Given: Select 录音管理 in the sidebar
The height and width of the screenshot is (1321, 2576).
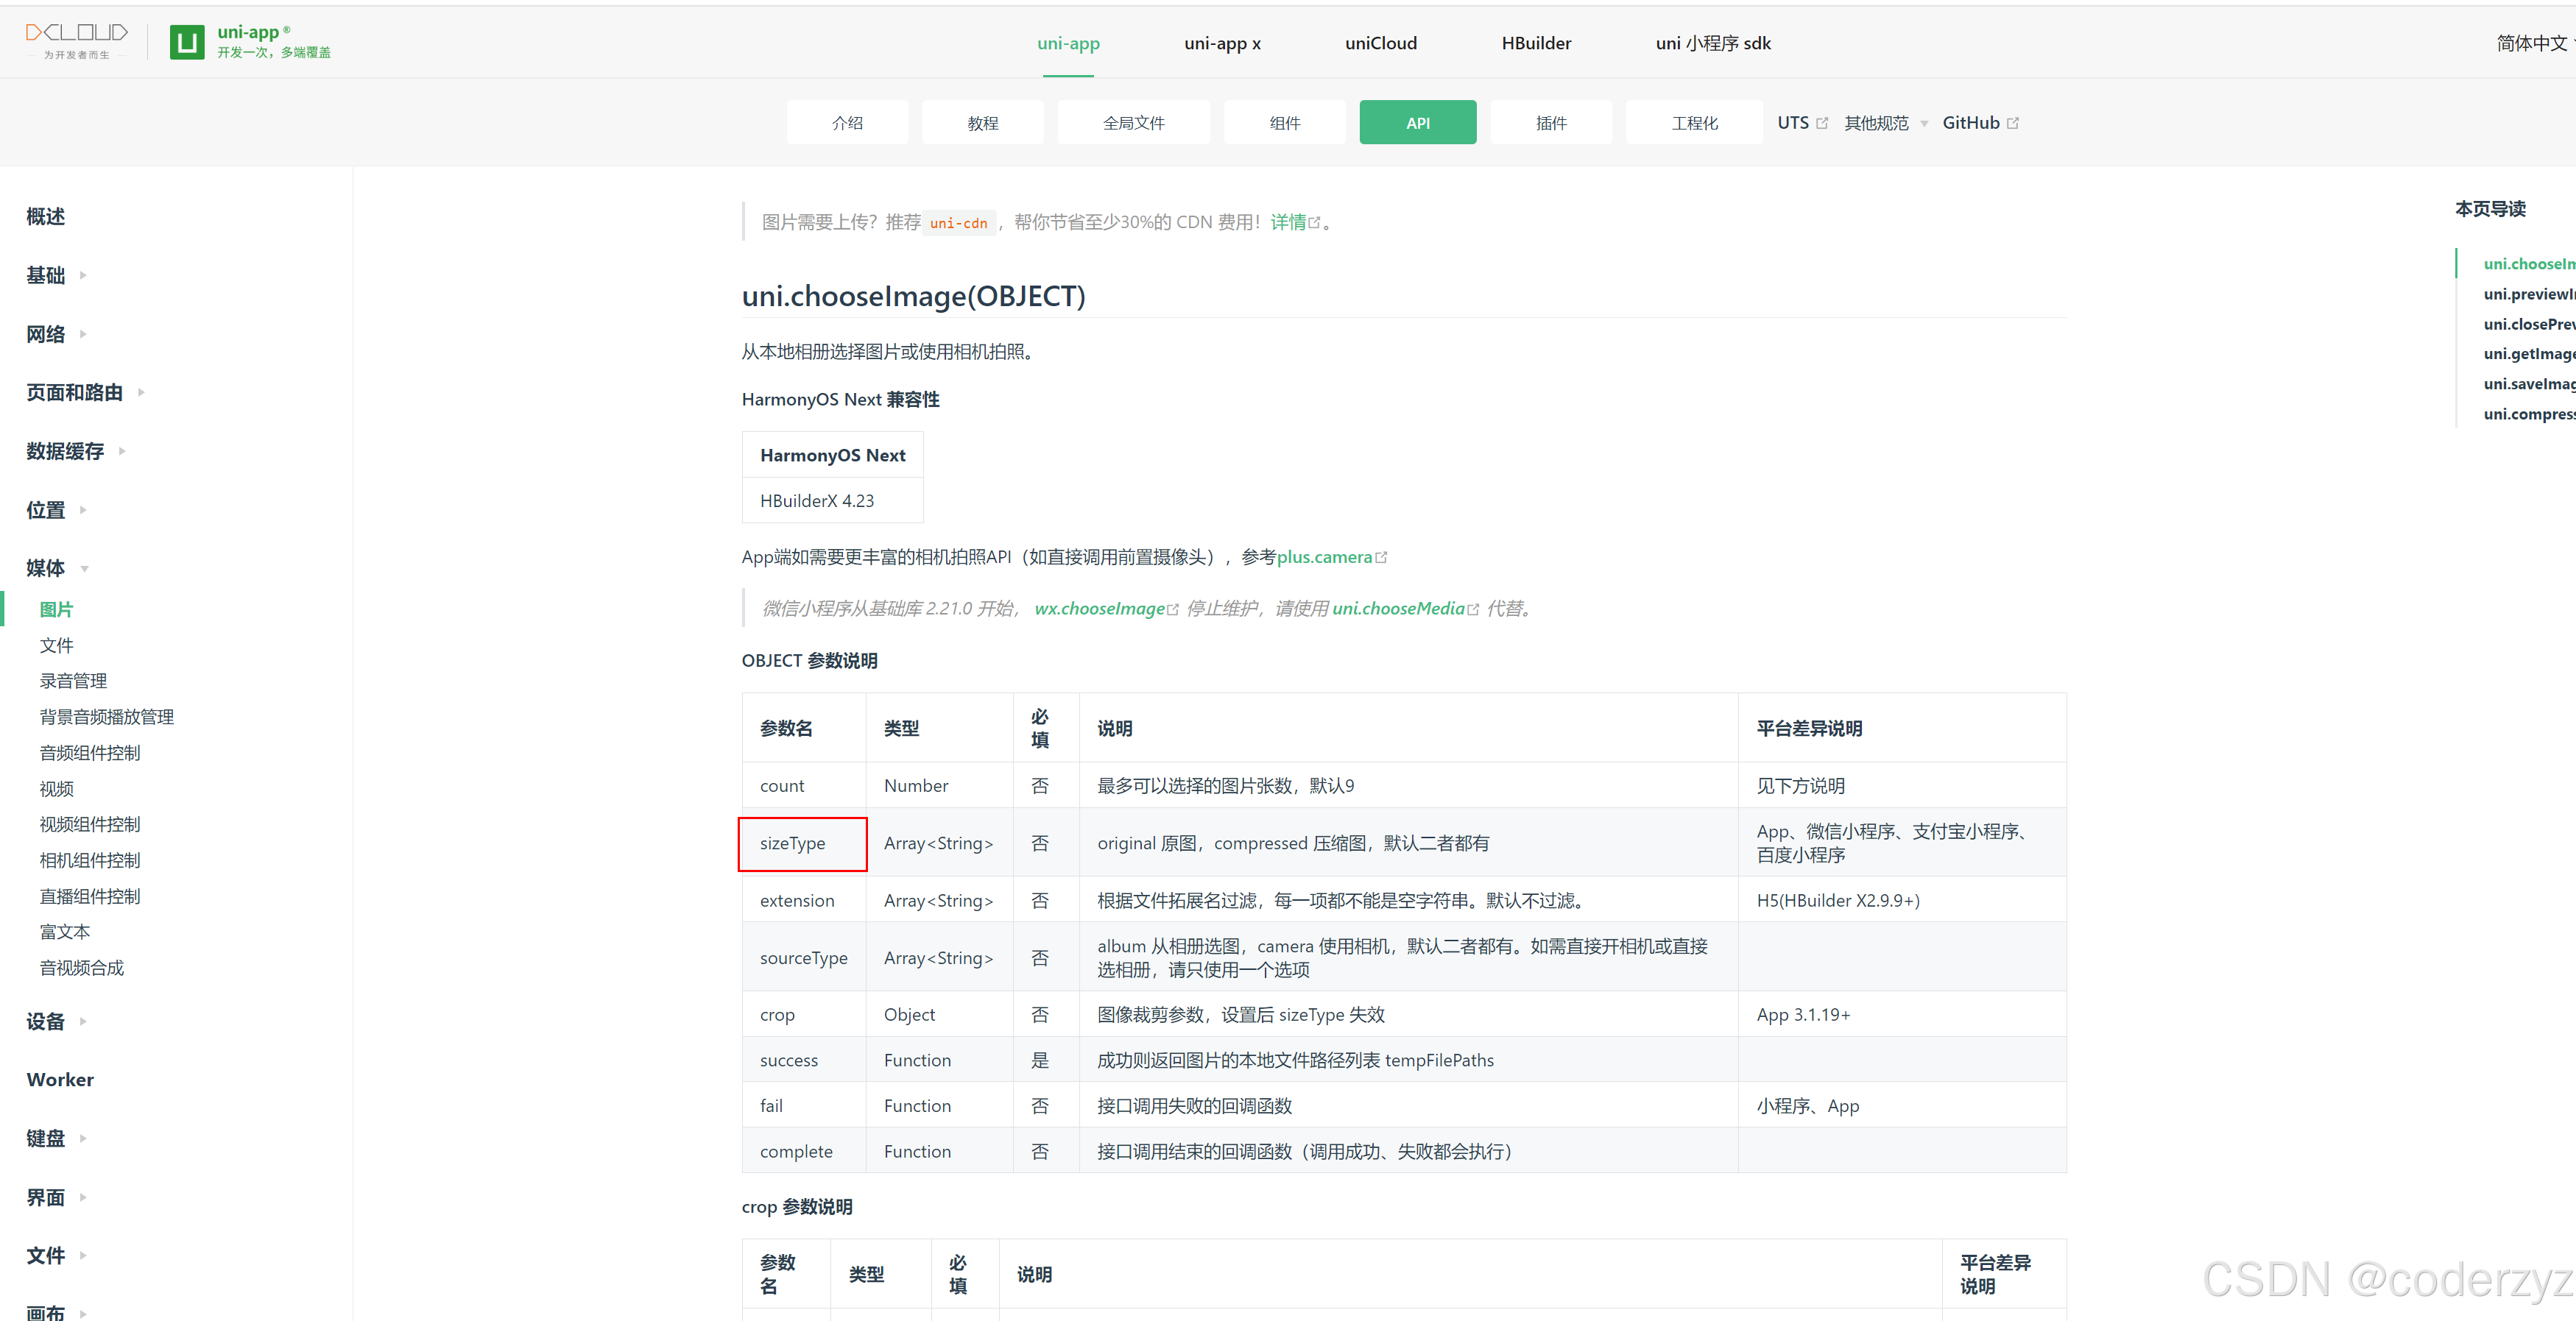Looking at the screenshot, I should click(73, 681).
